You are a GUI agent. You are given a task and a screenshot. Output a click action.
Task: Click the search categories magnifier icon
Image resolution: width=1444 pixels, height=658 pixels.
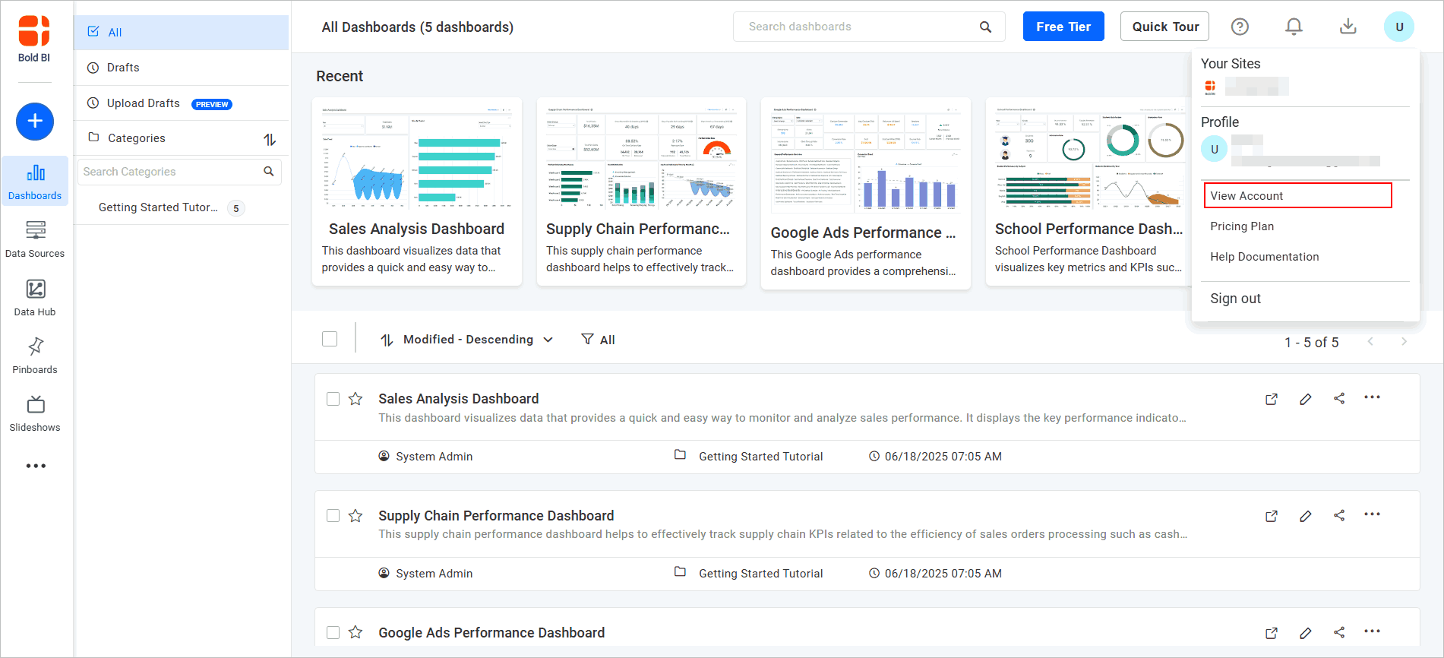(x=269, y=172)
